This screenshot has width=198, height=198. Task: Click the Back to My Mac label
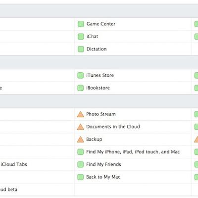[103, 177]
